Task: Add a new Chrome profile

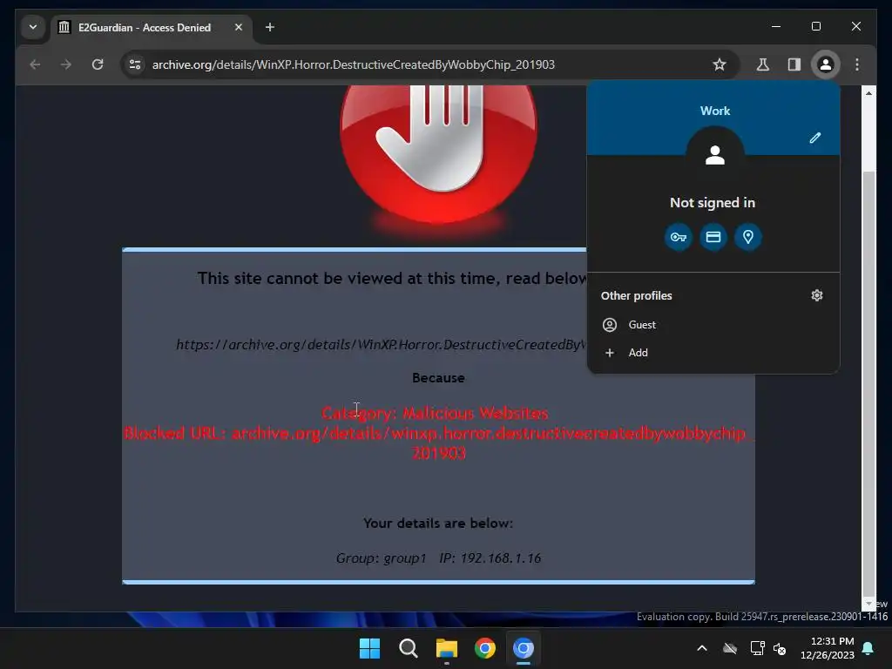Action: tap(713, 353)
